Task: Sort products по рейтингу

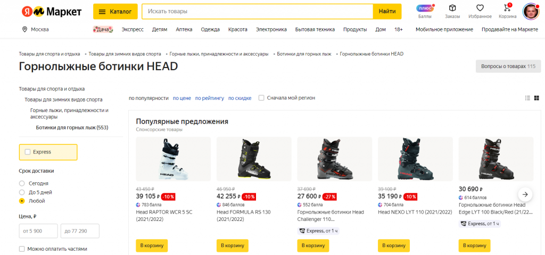Action: (x=210, y=98)
